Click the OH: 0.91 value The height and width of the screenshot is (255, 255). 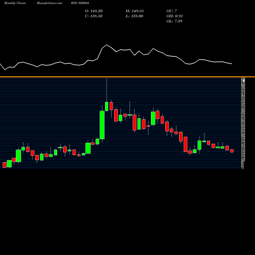point(174,16)
